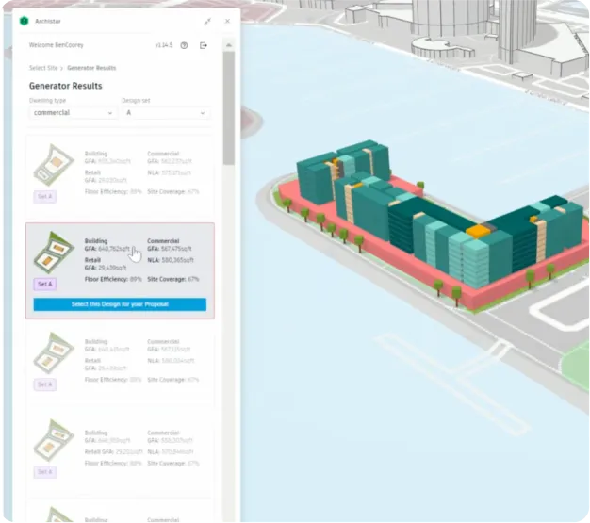Click Select this Design for your Proposal
The image size is (590, 523).
[x=120, y=304]
